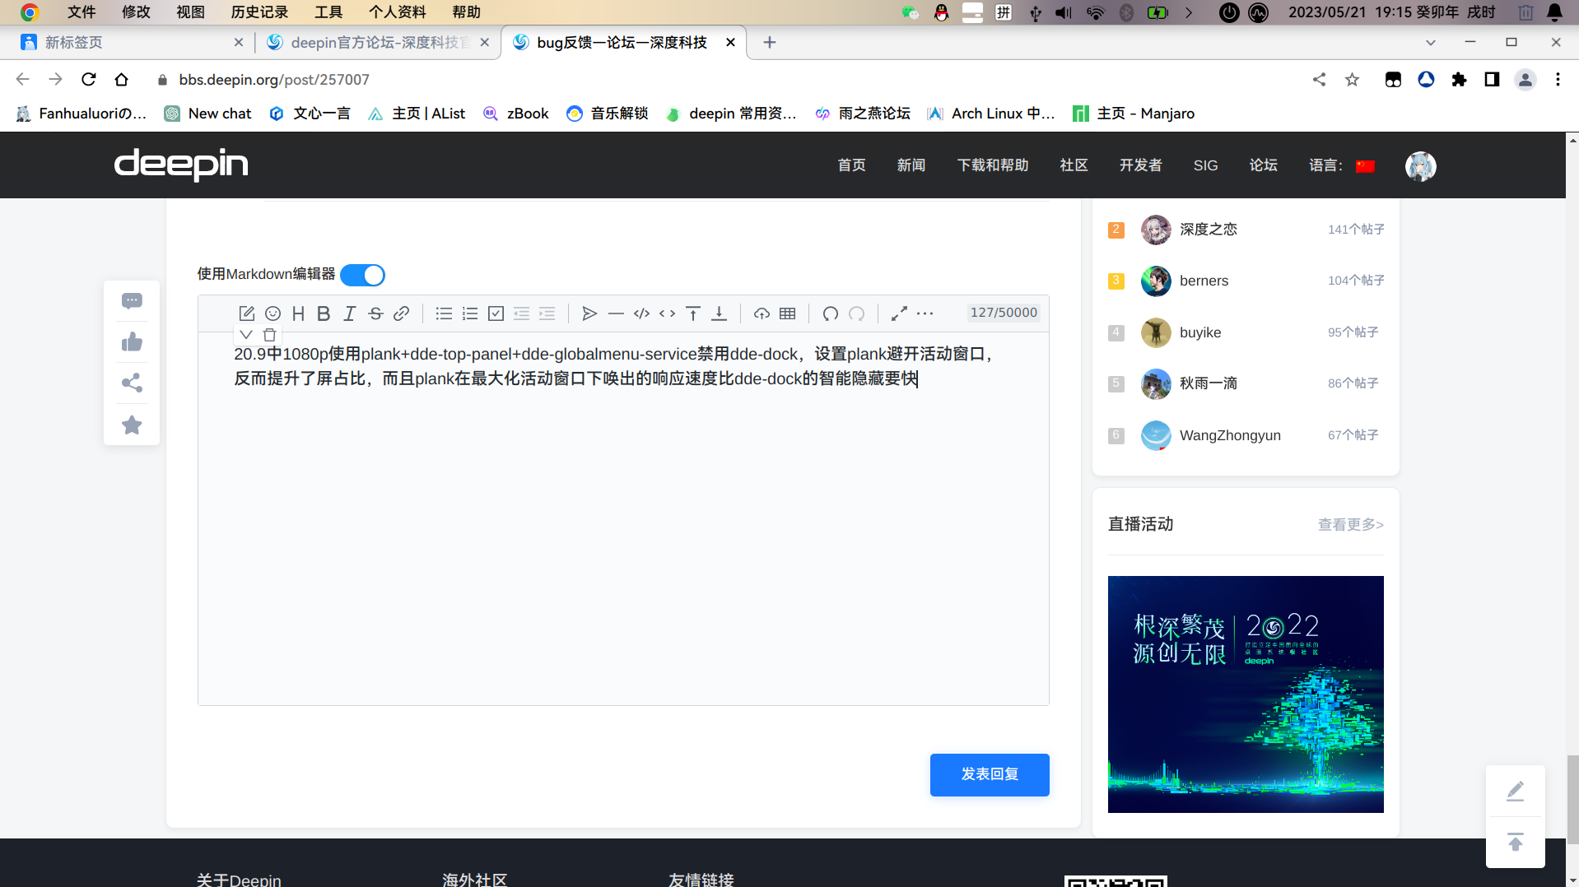This screenshot has width=1579, height=887.
Task: Click the thumbs-up like icon in sidebar
Action: [x=132, y=342]
